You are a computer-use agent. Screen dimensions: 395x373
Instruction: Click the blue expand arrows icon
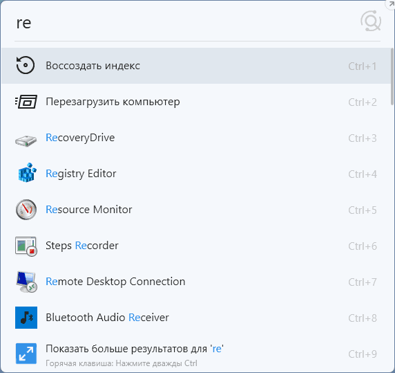26,354
